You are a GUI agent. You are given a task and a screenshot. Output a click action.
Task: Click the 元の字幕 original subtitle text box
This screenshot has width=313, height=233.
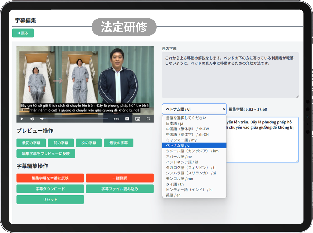[230, 75]
